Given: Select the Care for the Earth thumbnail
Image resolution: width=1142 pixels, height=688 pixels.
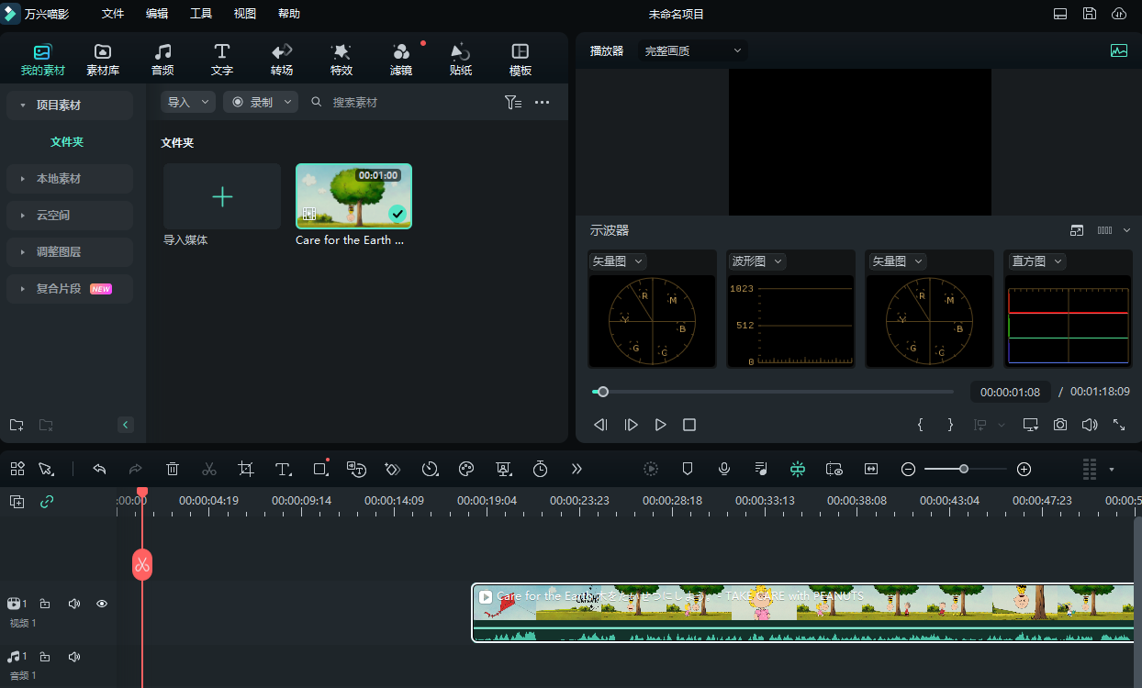Looking at the screenshot, I should pyautogui.click(x=353, y=196).
